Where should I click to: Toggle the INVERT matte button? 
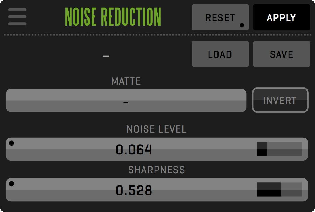(x=280, y=100)
